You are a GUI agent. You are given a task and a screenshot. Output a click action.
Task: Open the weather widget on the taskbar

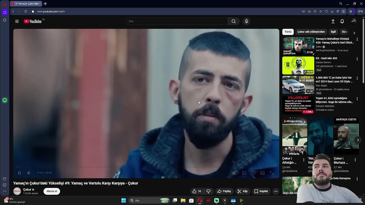tap(14, 200)
